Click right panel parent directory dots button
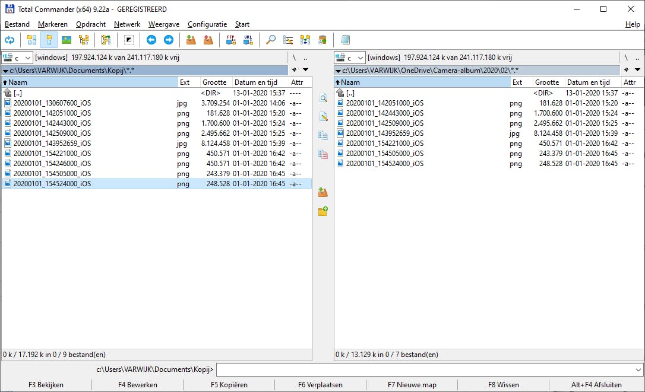This screenshot has height=392, width=645. (x=637, y=58)
